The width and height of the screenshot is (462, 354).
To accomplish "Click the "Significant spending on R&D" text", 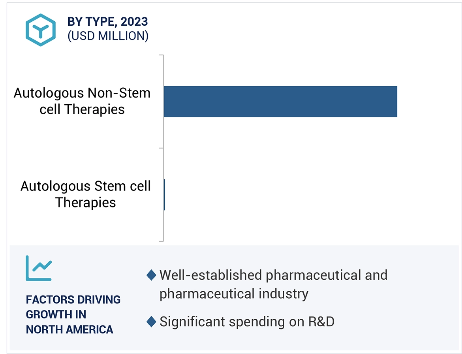I will (247, 322).
